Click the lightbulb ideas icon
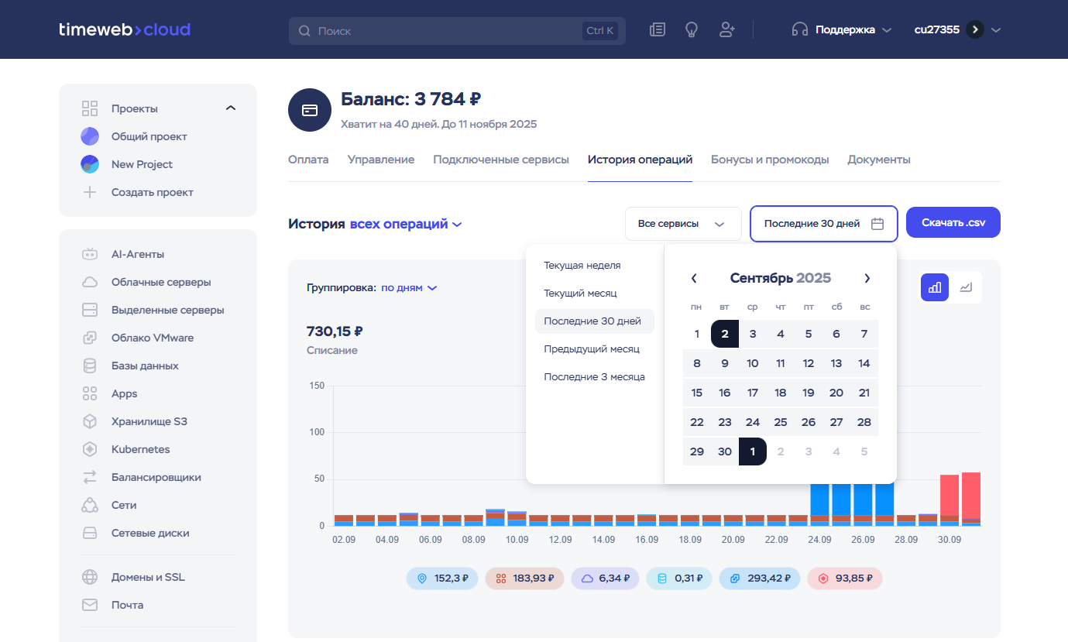Viewport: 1068px width, 642px height. [692, 30]
